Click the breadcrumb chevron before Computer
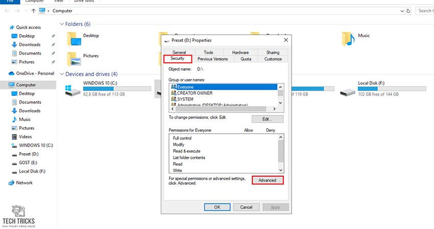Viewport: 434px width, 229px height. (x=49, y=11)
